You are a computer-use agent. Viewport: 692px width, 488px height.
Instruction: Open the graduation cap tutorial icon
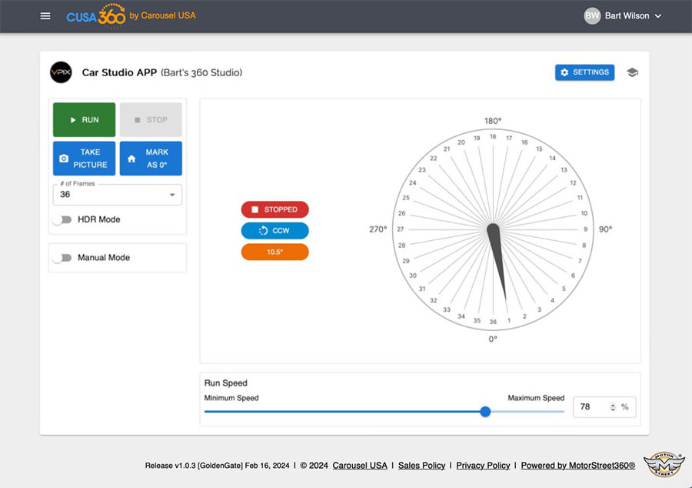point(632,72)
